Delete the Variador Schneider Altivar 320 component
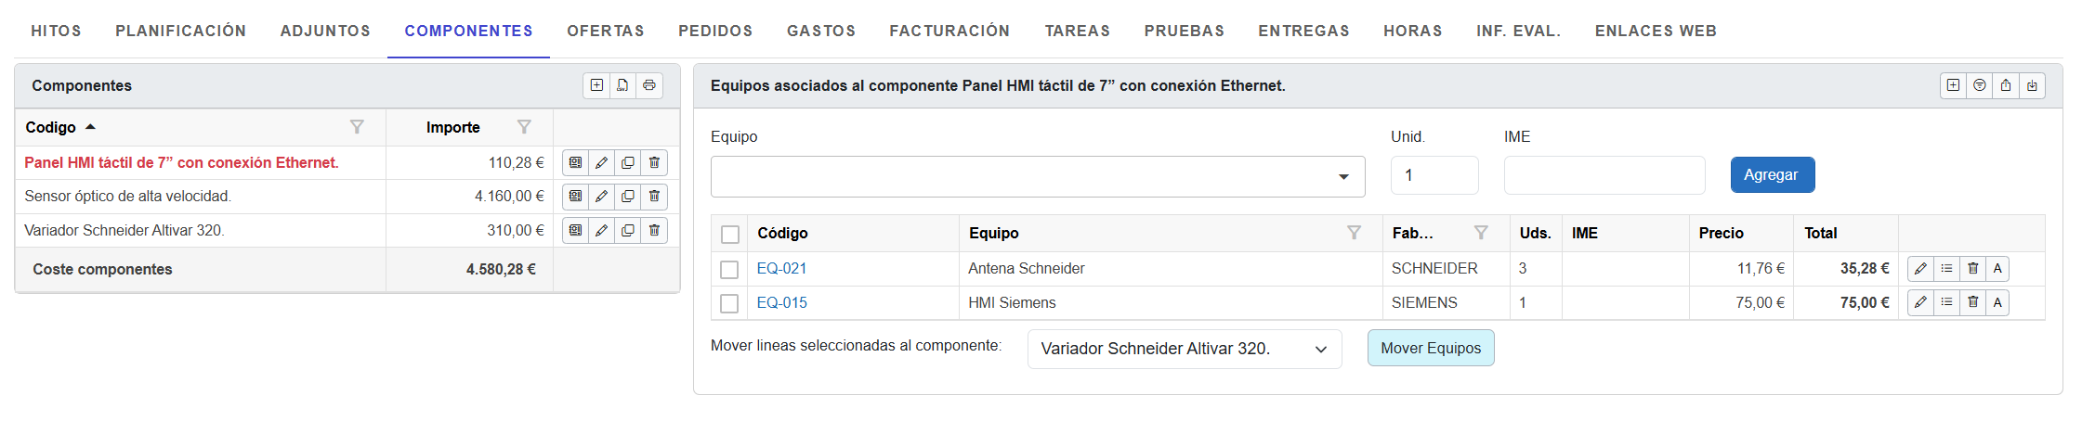Screen dimensions: 2082x421 point(654,230)
